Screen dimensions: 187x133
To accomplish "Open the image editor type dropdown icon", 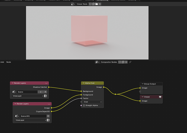I will point(73,4).
